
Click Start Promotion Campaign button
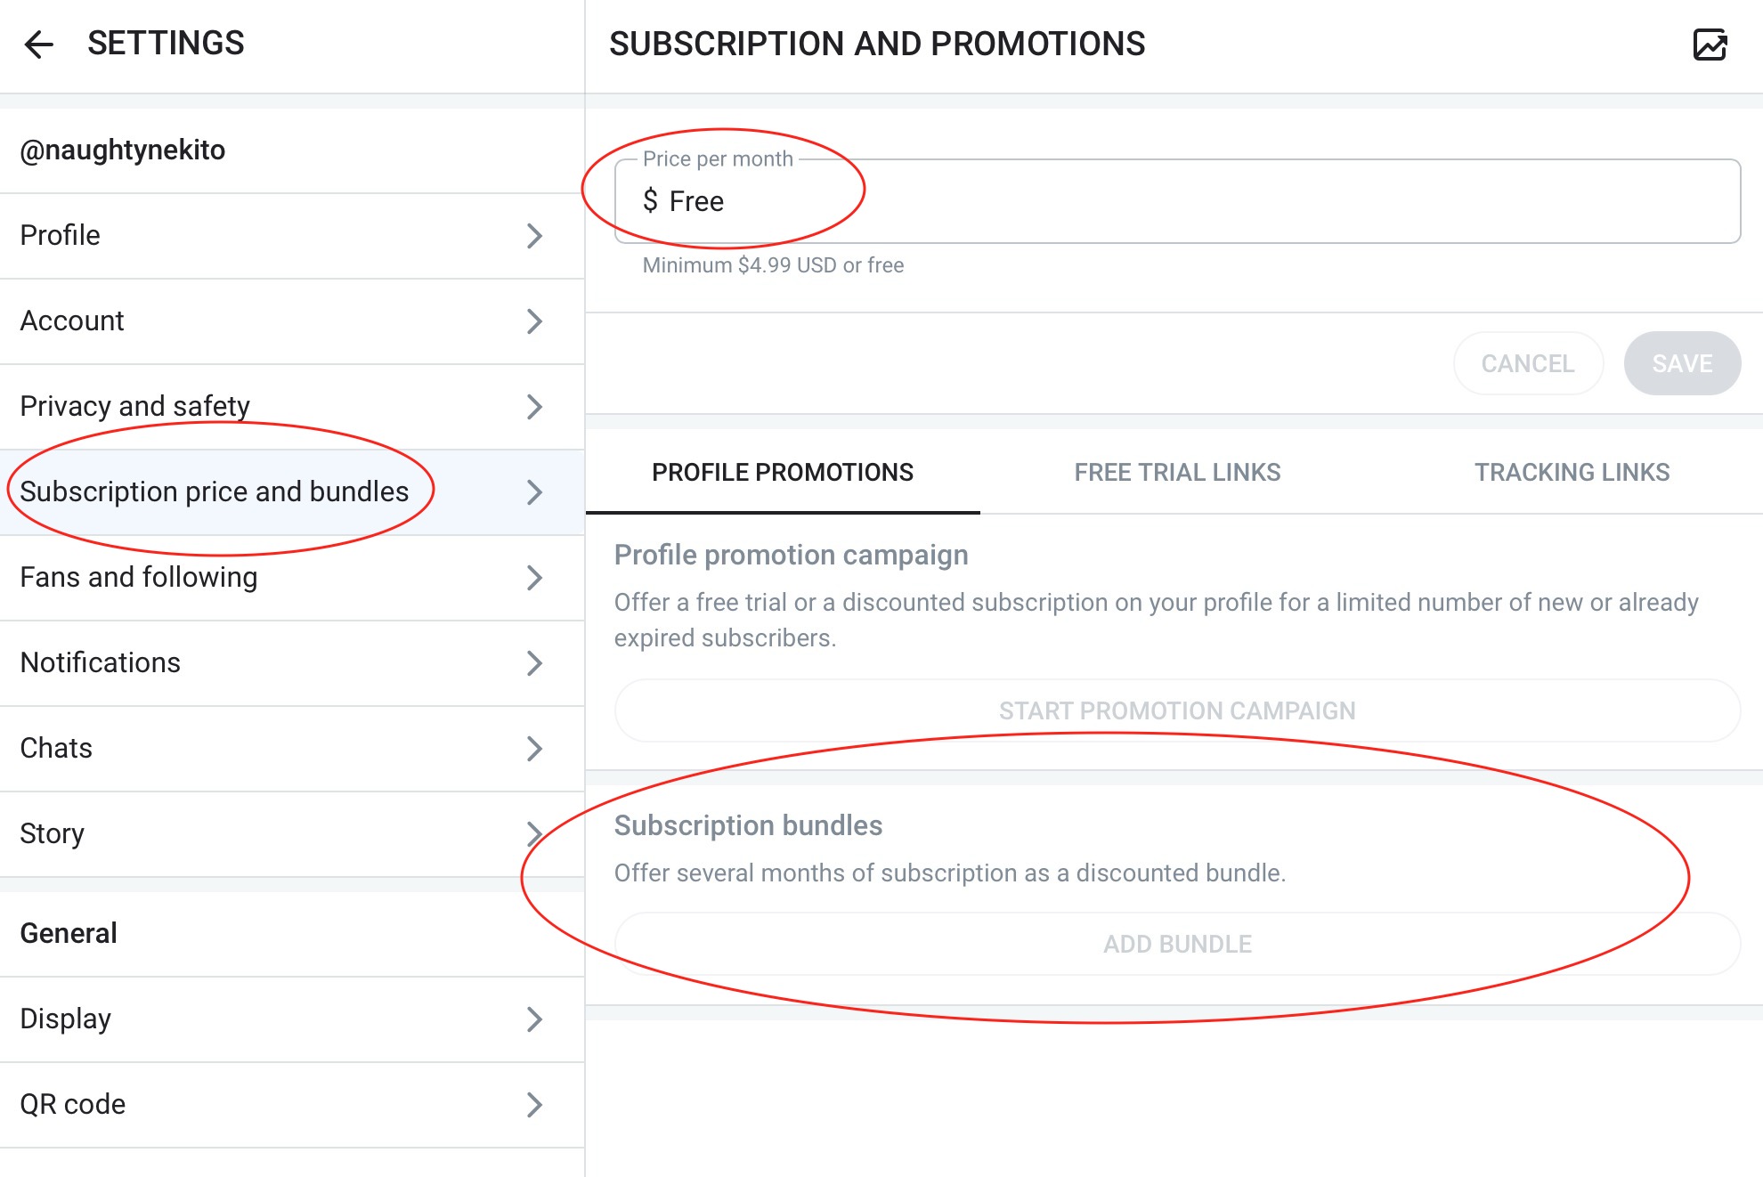click(1177, 710)
